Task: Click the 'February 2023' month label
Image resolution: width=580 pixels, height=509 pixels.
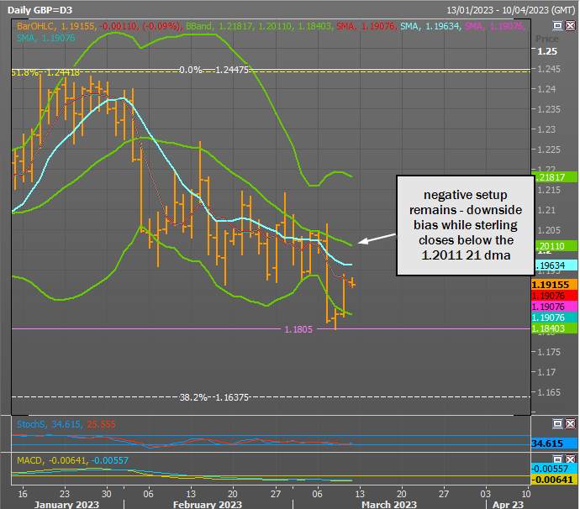Action: point(207,505)
